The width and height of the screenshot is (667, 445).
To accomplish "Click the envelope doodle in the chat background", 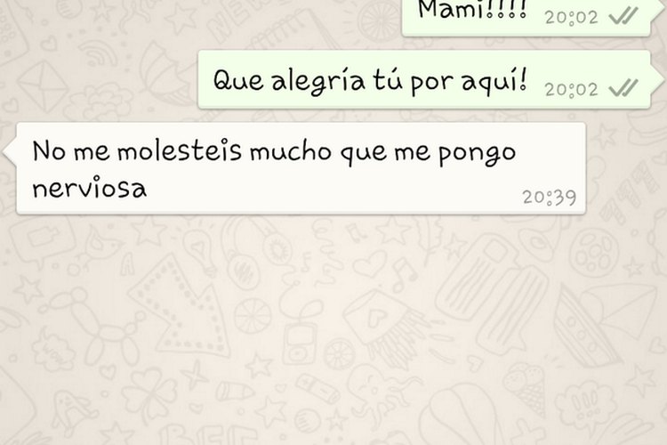I will click(x=43, y=86).
